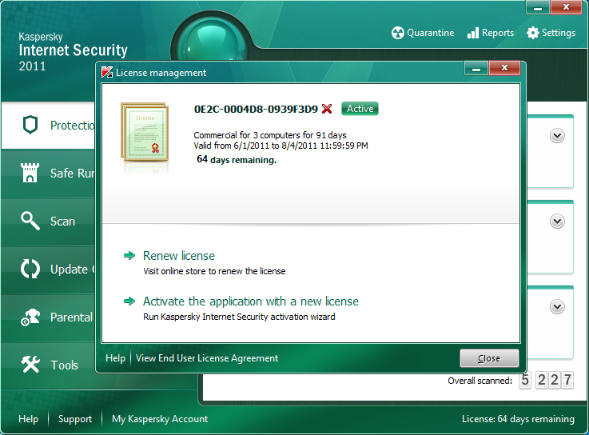
Task: Click the license key 0E2C-0004D8-0939F3D9
Action: coord(256,109)
